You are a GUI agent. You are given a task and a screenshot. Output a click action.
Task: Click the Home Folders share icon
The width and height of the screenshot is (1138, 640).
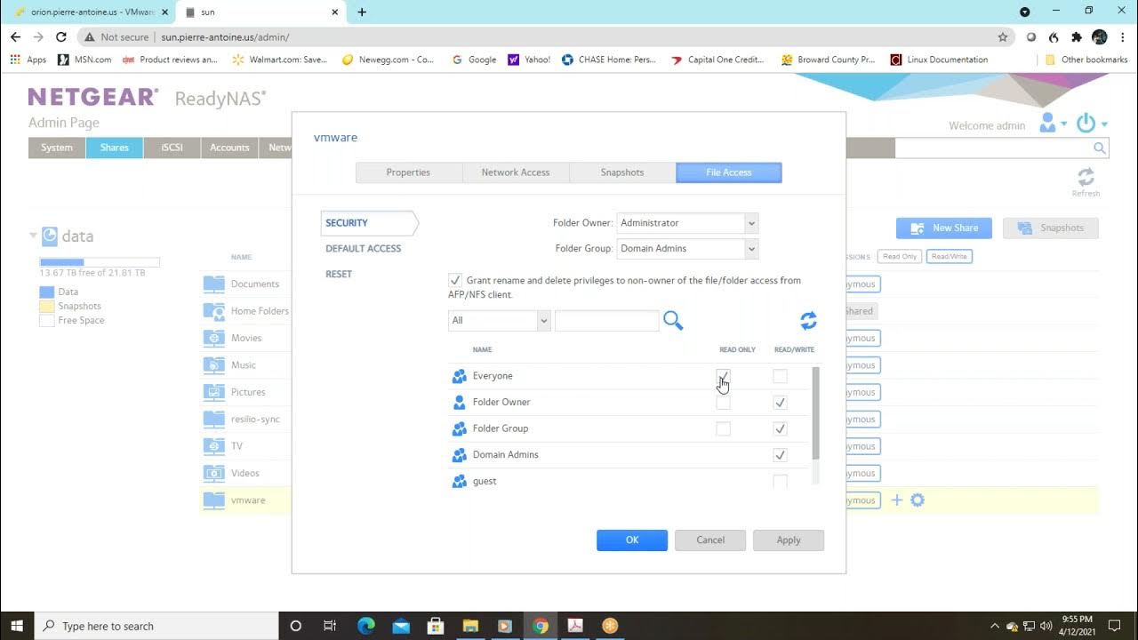[x=213, y=311]
